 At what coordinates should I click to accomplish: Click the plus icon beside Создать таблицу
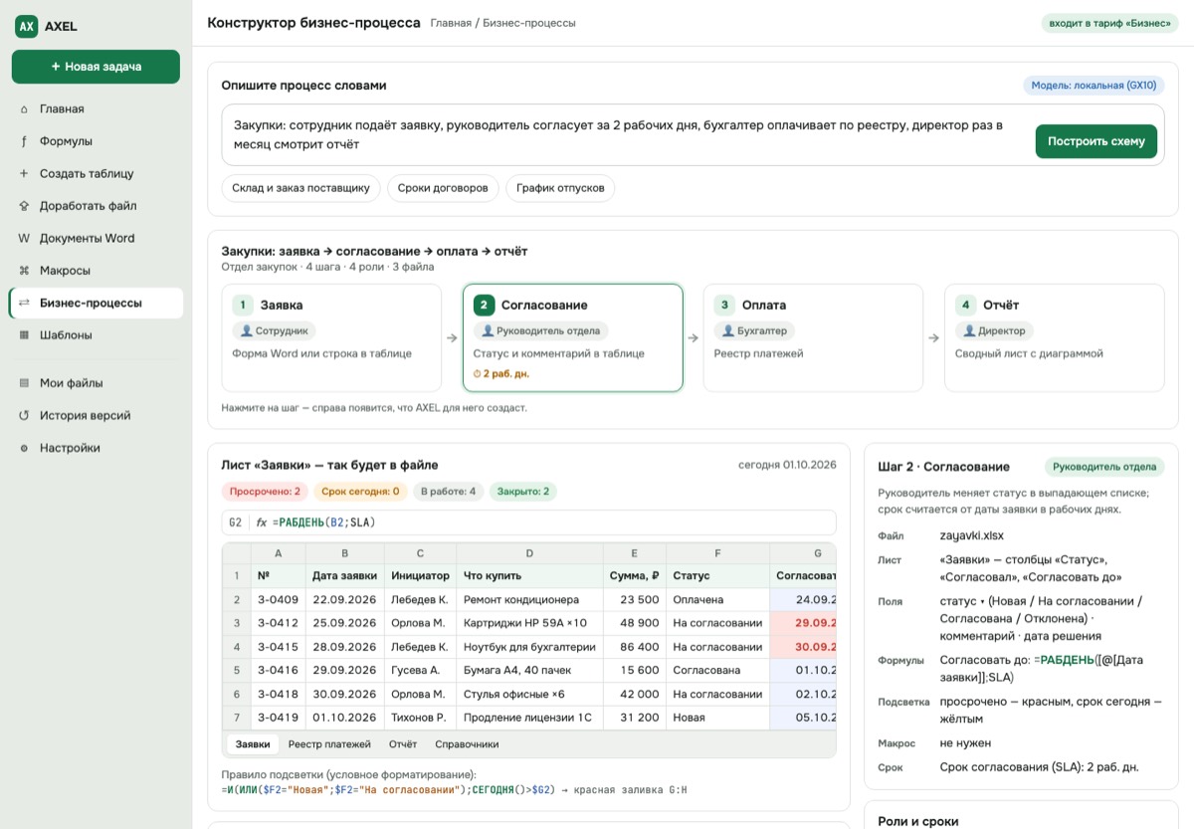pyautogui.click(x=24, y=174)
